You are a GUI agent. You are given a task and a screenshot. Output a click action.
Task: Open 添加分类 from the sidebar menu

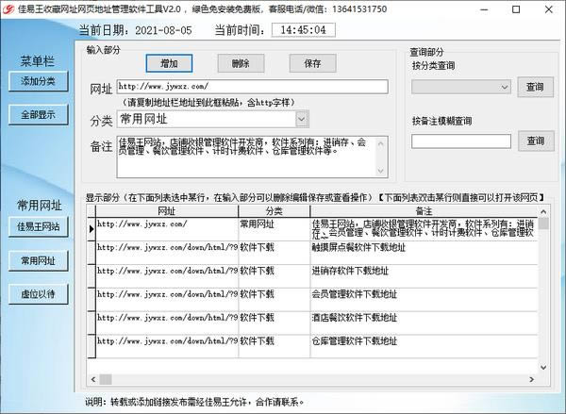39,81
